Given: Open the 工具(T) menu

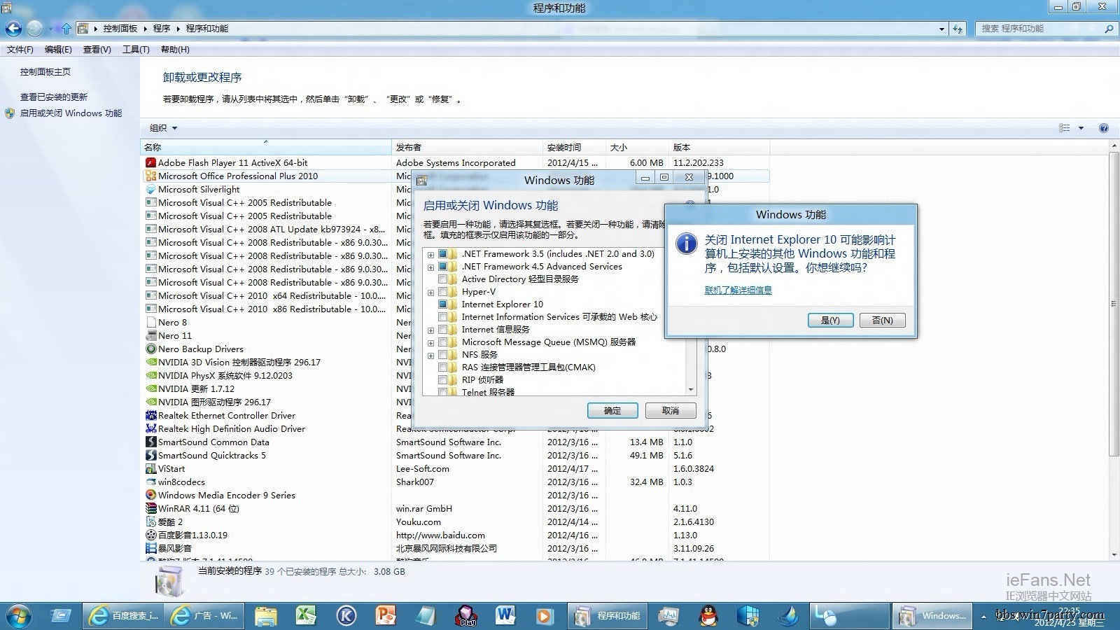Looking at the screenshot, I should click(136, 50).
